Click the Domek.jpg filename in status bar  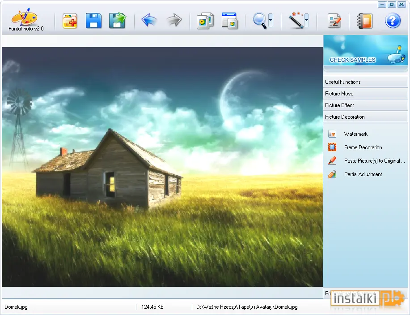click(x=16, y=307)
